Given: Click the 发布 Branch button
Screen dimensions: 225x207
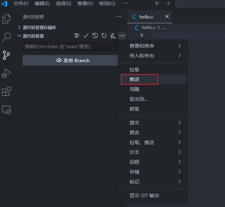Looking at the screenshot, I should point(70,60).
